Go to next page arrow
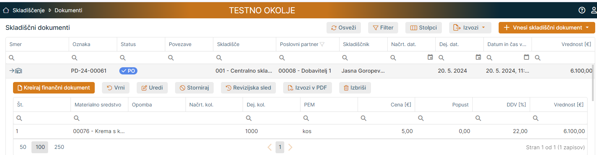597x155 pixels. 290,147
